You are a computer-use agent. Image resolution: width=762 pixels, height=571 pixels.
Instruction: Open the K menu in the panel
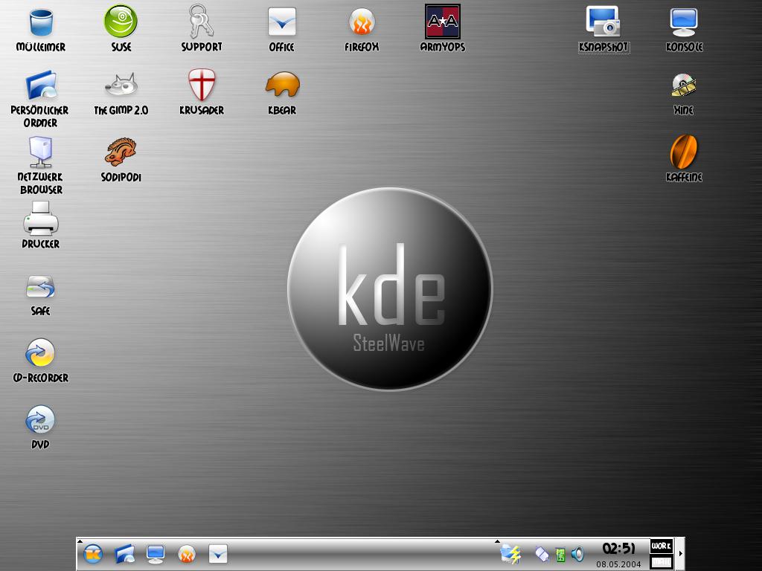tap(93, 553)
